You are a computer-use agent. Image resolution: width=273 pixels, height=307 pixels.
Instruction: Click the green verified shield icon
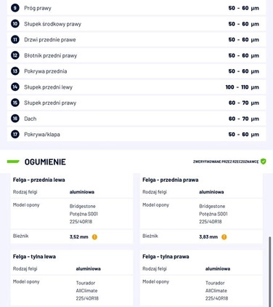[x=264, y=162]
